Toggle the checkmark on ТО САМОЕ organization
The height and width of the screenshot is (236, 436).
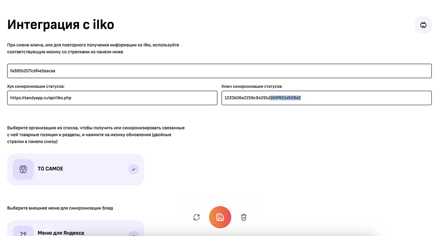(133, 169)
